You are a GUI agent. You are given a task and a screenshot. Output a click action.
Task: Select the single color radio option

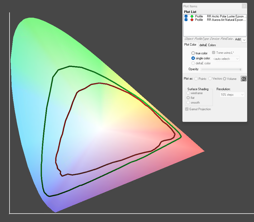(193, 58)
